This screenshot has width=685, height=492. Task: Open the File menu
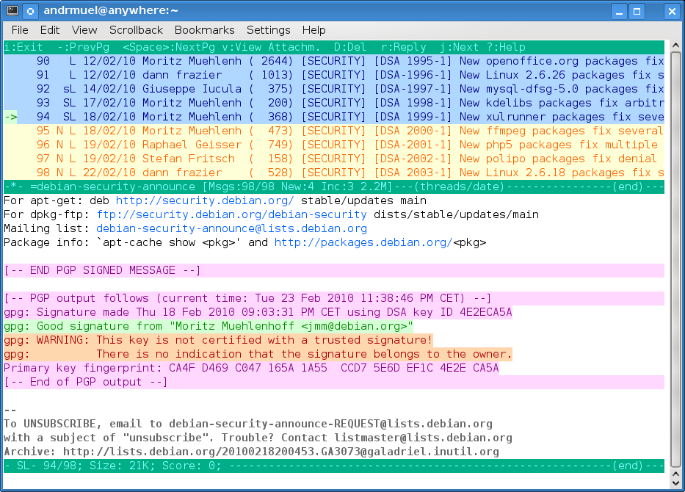[x=20, y=29]
